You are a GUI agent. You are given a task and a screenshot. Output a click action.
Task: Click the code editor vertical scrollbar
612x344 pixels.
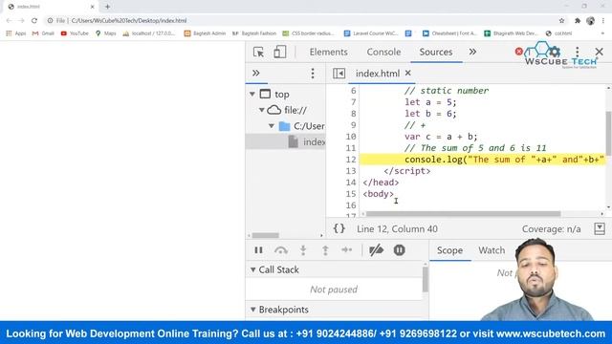click(608, 133)
